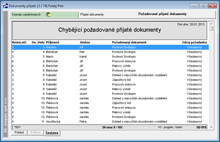Click the Os. číslo column header

pyautogui.click(x=38, y=42)
